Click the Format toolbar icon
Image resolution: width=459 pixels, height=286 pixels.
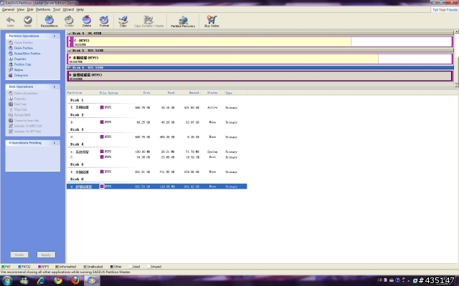pos(104,20)
